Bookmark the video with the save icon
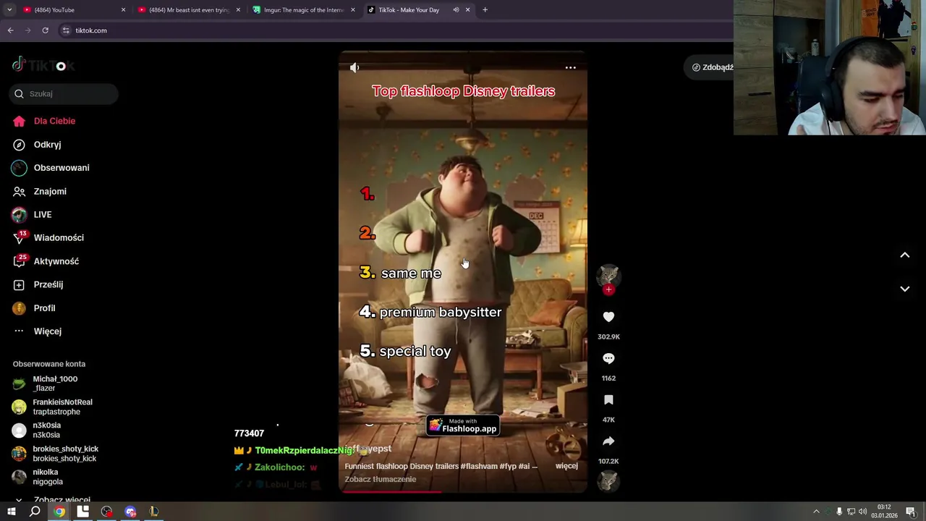 coord(608,400)
